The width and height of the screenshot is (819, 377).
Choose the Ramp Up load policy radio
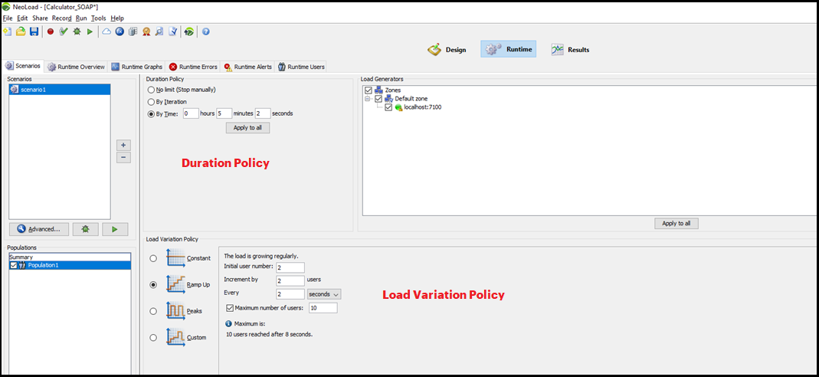(x=153, y=284)
